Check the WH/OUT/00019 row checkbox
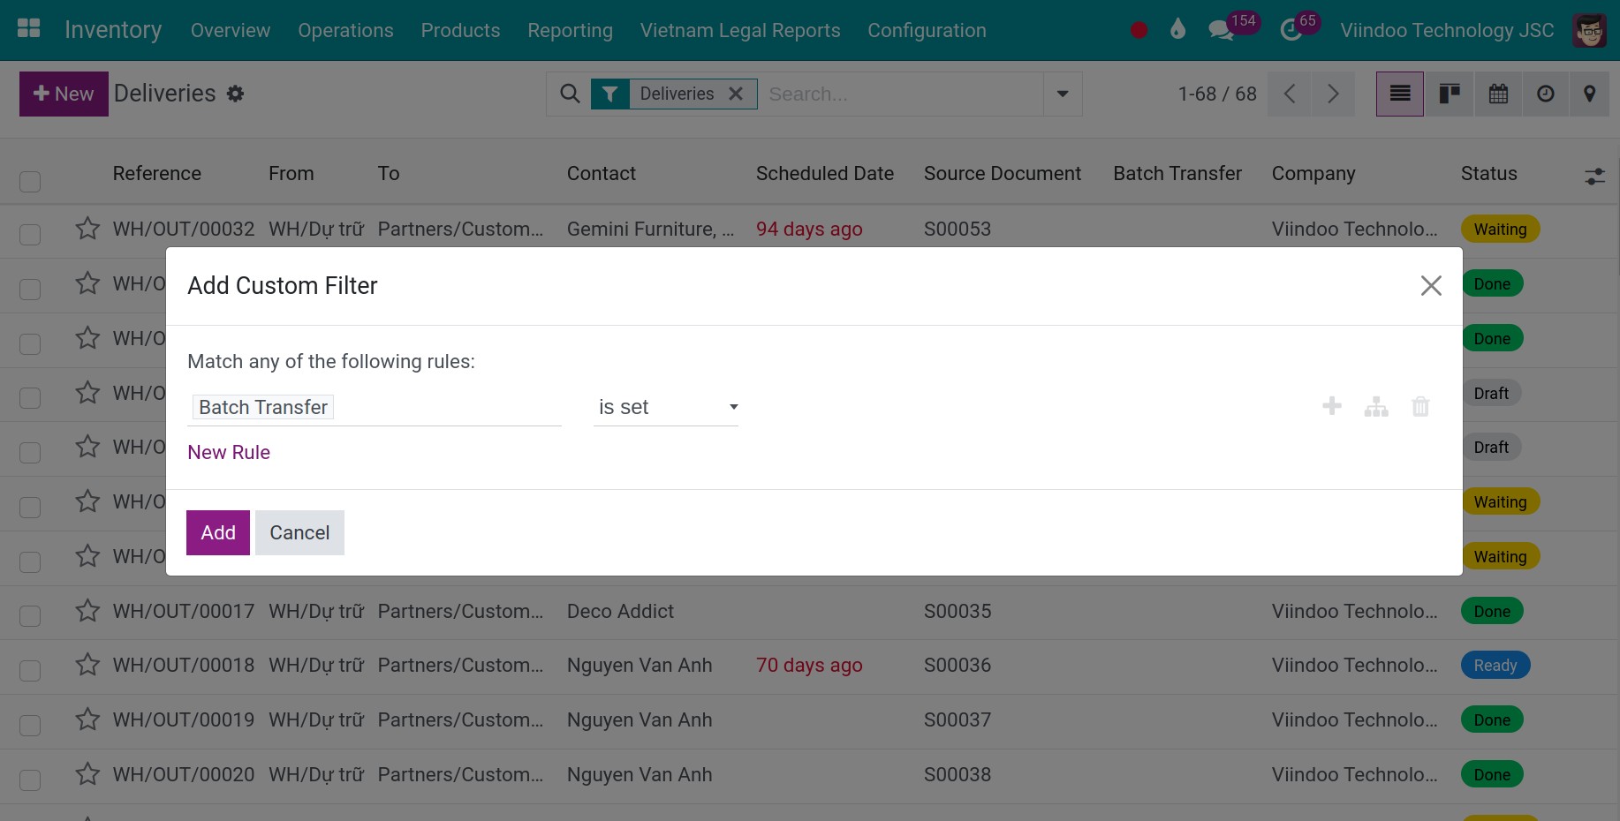1620x821 pixels. [30, 726]
